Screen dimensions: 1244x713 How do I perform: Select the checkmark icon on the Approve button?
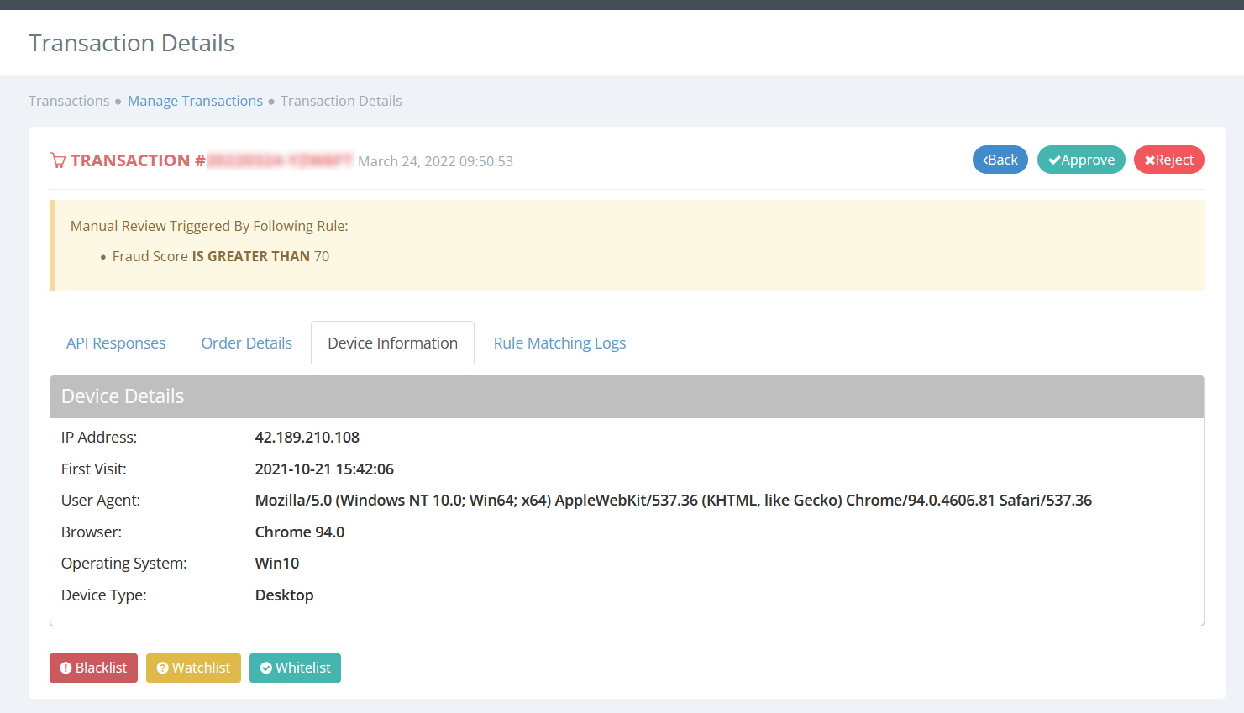pos(1053,159)
